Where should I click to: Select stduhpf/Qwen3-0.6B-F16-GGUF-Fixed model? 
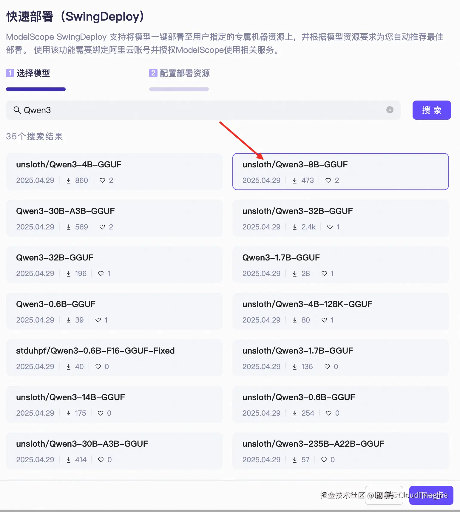point(114,358)
